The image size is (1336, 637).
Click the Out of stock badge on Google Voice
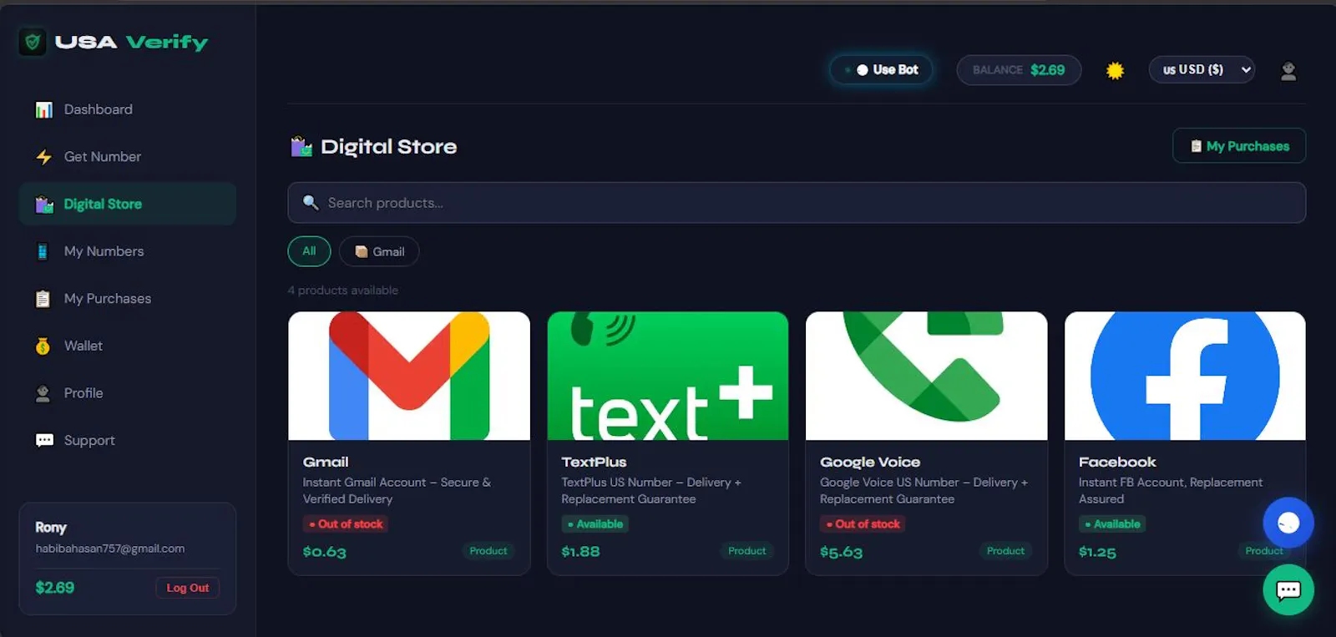pos(863,524)
